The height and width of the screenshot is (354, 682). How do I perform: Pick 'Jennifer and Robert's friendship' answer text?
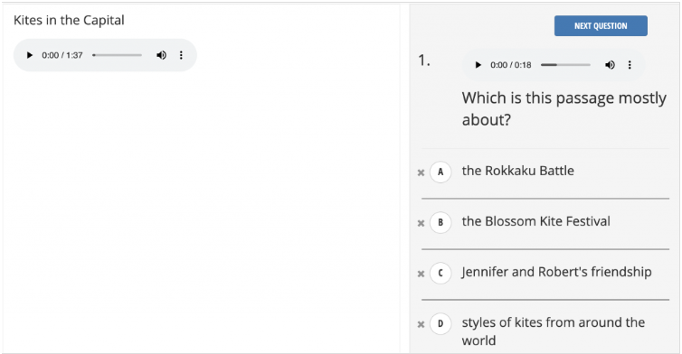(x=557, y=272)
